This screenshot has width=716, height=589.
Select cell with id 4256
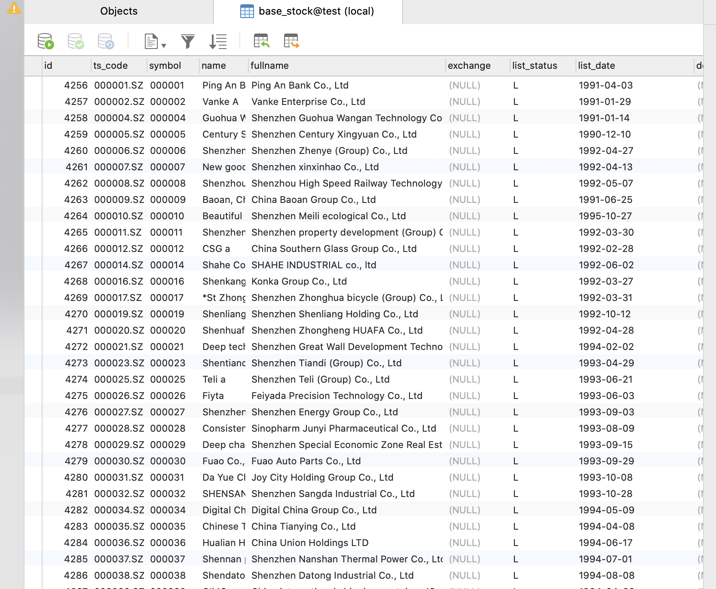67,86
